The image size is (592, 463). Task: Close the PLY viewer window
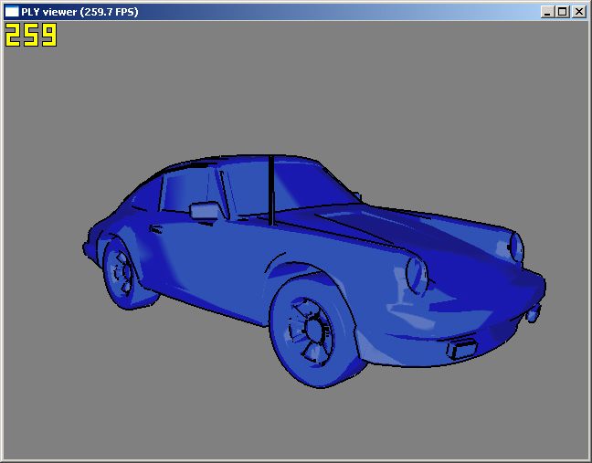point(578,12)
